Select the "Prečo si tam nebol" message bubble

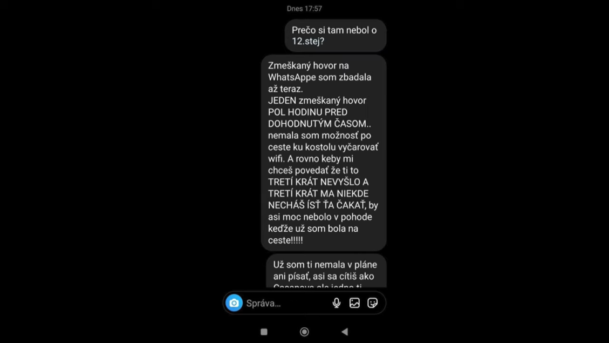pyautogui.click(x=336, y=36)
